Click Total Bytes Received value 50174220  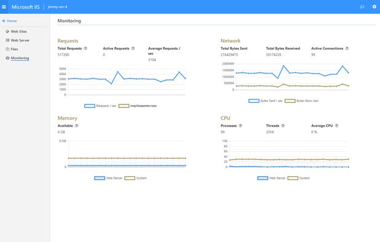coord(274,55)
